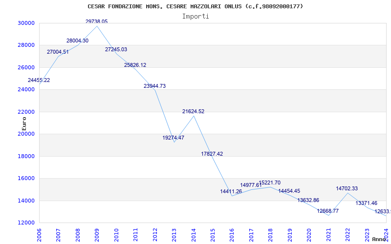The image size is (391, 244).
Task: Click the y-axis tick 22000
Action: coord(26,112)
